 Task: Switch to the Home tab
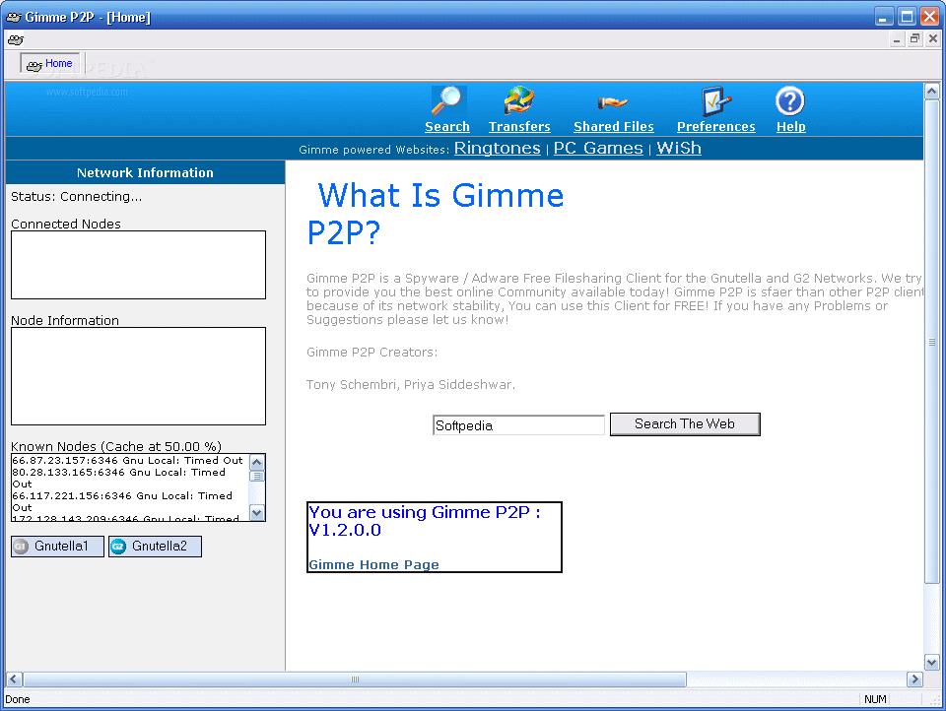(x=50, y=63)
